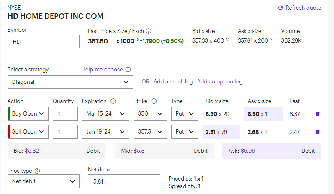Open the Mar 15 '24 expiration dropdown

105,114
